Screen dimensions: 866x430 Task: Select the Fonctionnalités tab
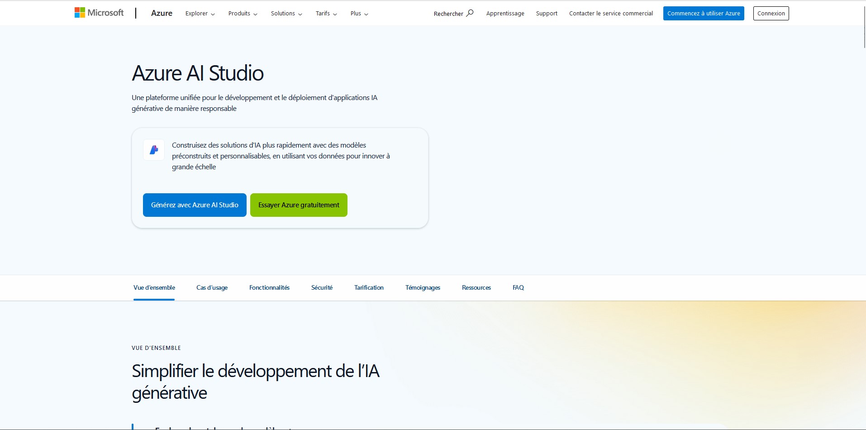269,288
